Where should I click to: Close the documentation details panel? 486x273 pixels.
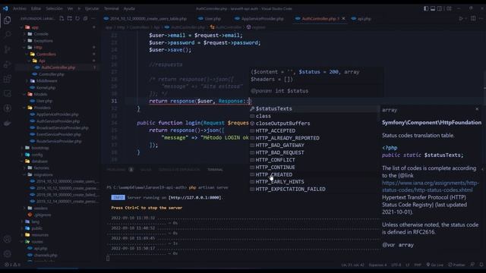477,109
